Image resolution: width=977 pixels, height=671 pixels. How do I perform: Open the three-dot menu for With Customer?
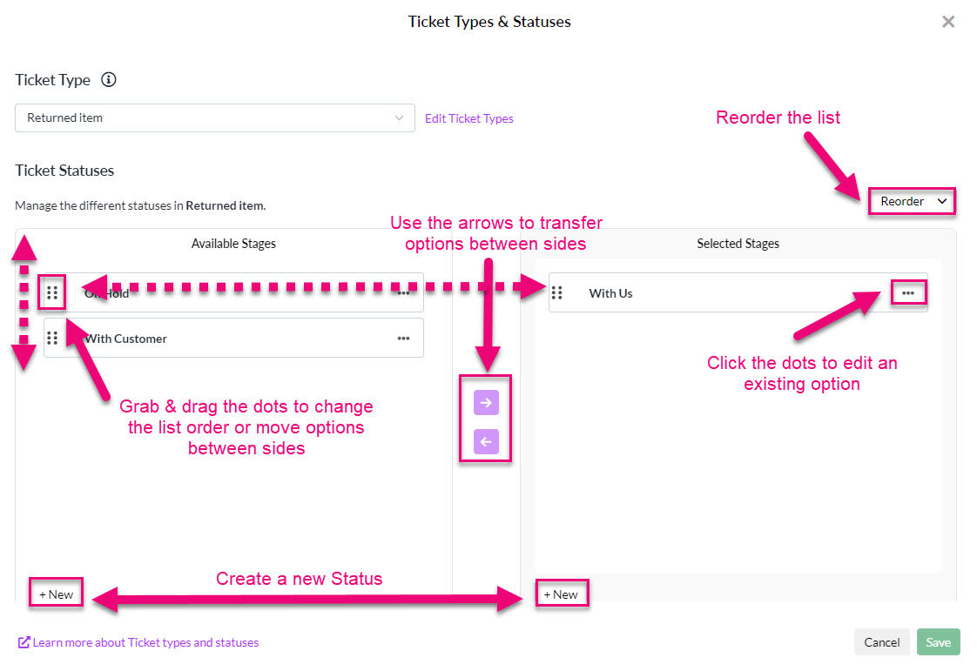tap(404, 339)
